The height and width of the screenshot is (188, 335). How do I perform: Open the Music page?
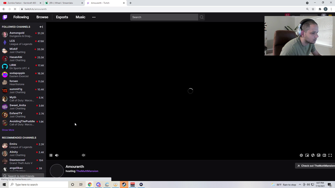[80, 17]
